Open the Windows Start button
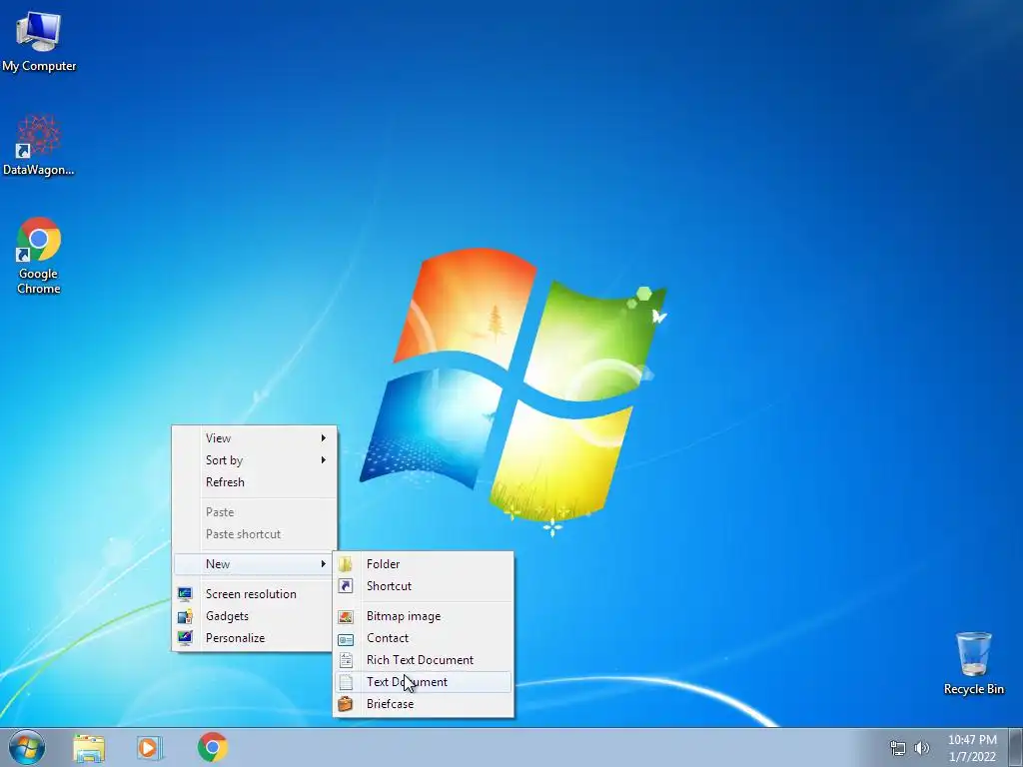This screenshot has height=767, width=1023. [27, 747]
